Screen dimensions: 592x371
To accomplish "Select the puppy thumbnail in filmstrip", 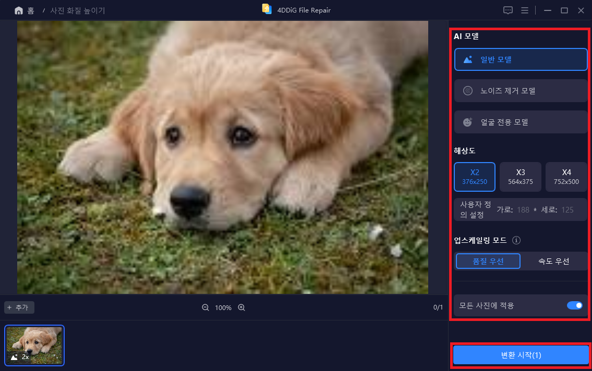I will tap(34, 345).
